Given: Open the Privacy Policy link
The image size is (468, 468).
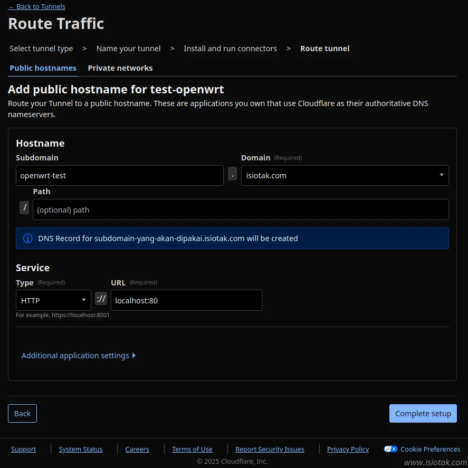Looking at the screenshot, I should (348, 449).
